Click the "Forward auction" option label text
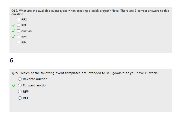Viewport: 185px width, 117px height. point(35,85)
